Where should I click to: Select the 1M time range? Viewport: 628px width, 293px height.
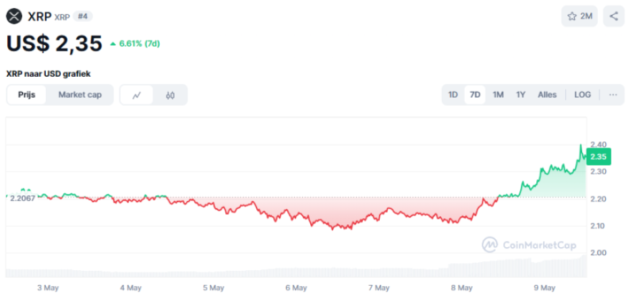point(498,95)
